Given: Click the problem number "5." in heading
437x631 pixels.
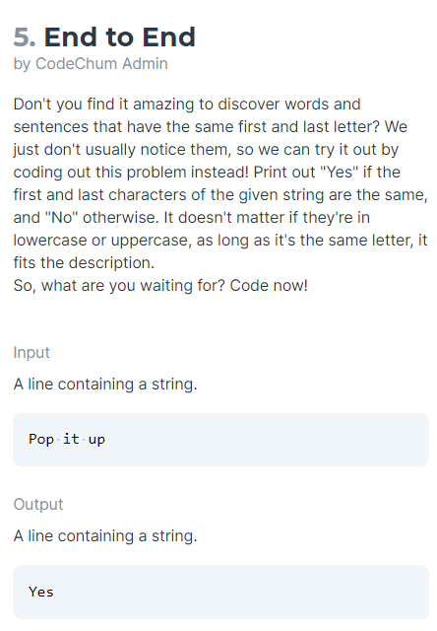Looking at the screenshot, I should point(25,37).
